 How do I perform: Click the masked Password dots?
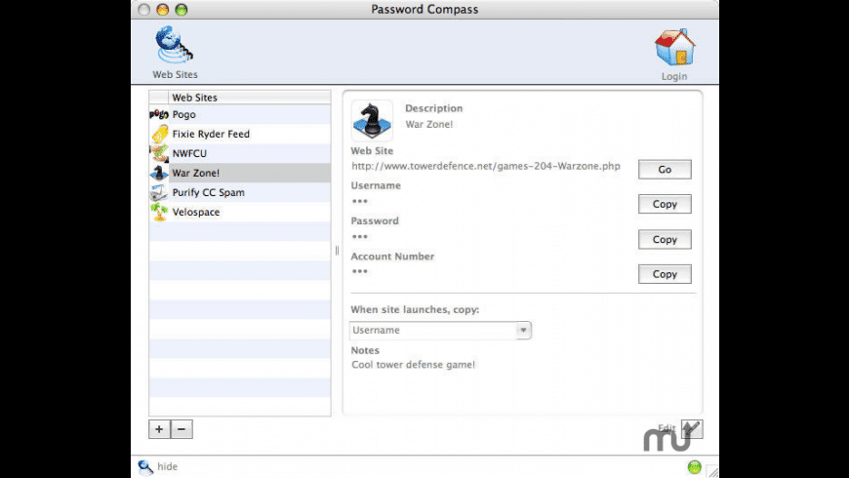click(x=359, y=237)
